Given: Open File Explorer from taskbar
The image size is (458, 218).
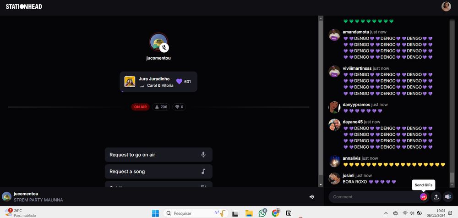Looking at the screenshot, I should (249, 213).
